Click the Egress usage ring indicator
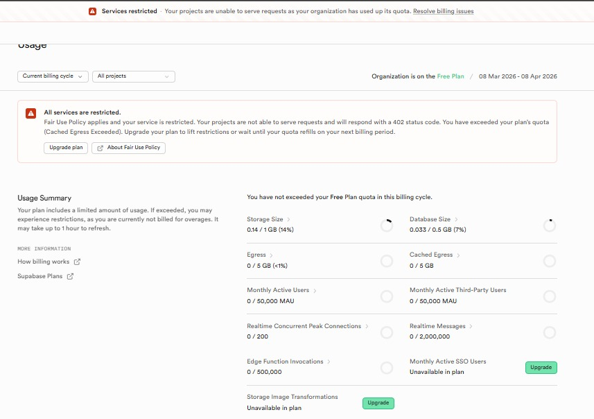 [386, 261]
